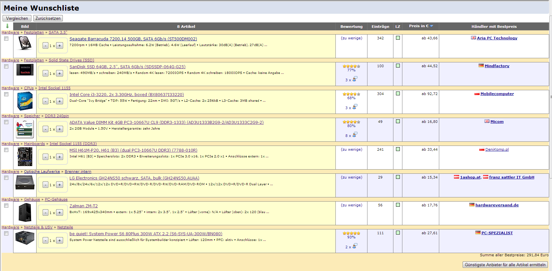Increase quantity of be quiet! power supply with plus
Image resolution: width=552 pixels, height=271 pixels.
click(x=60, y=241)
